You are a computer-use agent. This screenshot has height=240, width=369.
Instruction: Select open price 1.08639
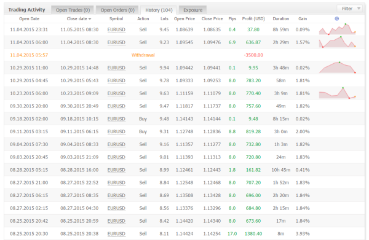click(x=184, y=29)
